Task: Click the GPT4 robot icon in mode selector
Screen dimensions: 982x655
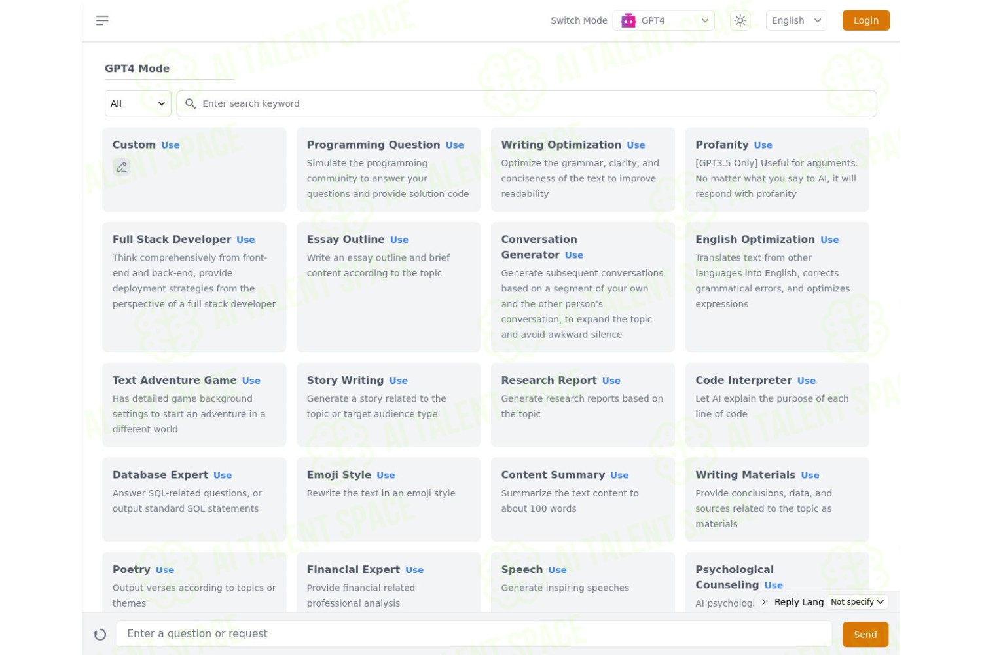Action: coord(628,20)
